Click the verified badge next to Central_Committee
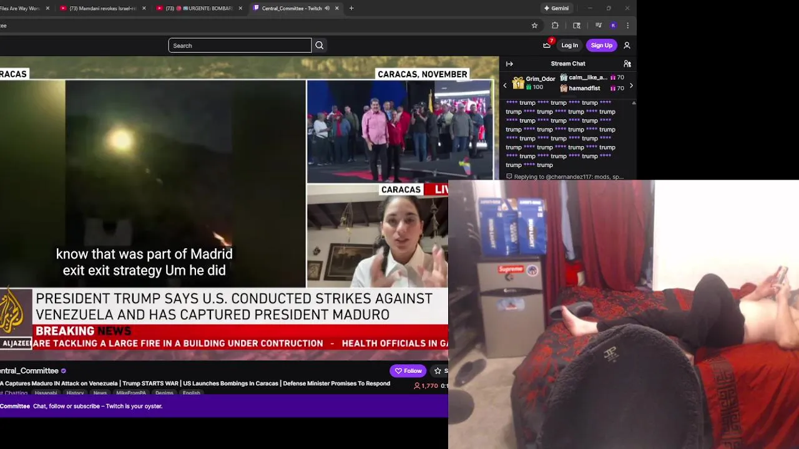Screen dimensions: 799x449 pyautogui.click(x=63, y=371)
